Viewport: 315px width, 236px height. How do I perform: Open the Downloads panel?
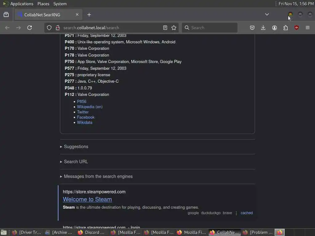(263, 28)
